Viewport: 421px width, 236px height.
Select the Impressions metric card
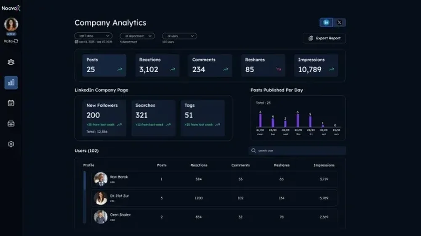(316, 66)
